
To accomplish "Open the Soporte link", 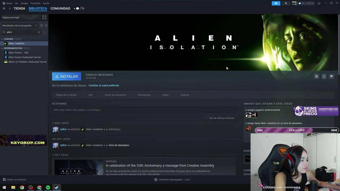I will pyautogui.click(x=185, y=95).
